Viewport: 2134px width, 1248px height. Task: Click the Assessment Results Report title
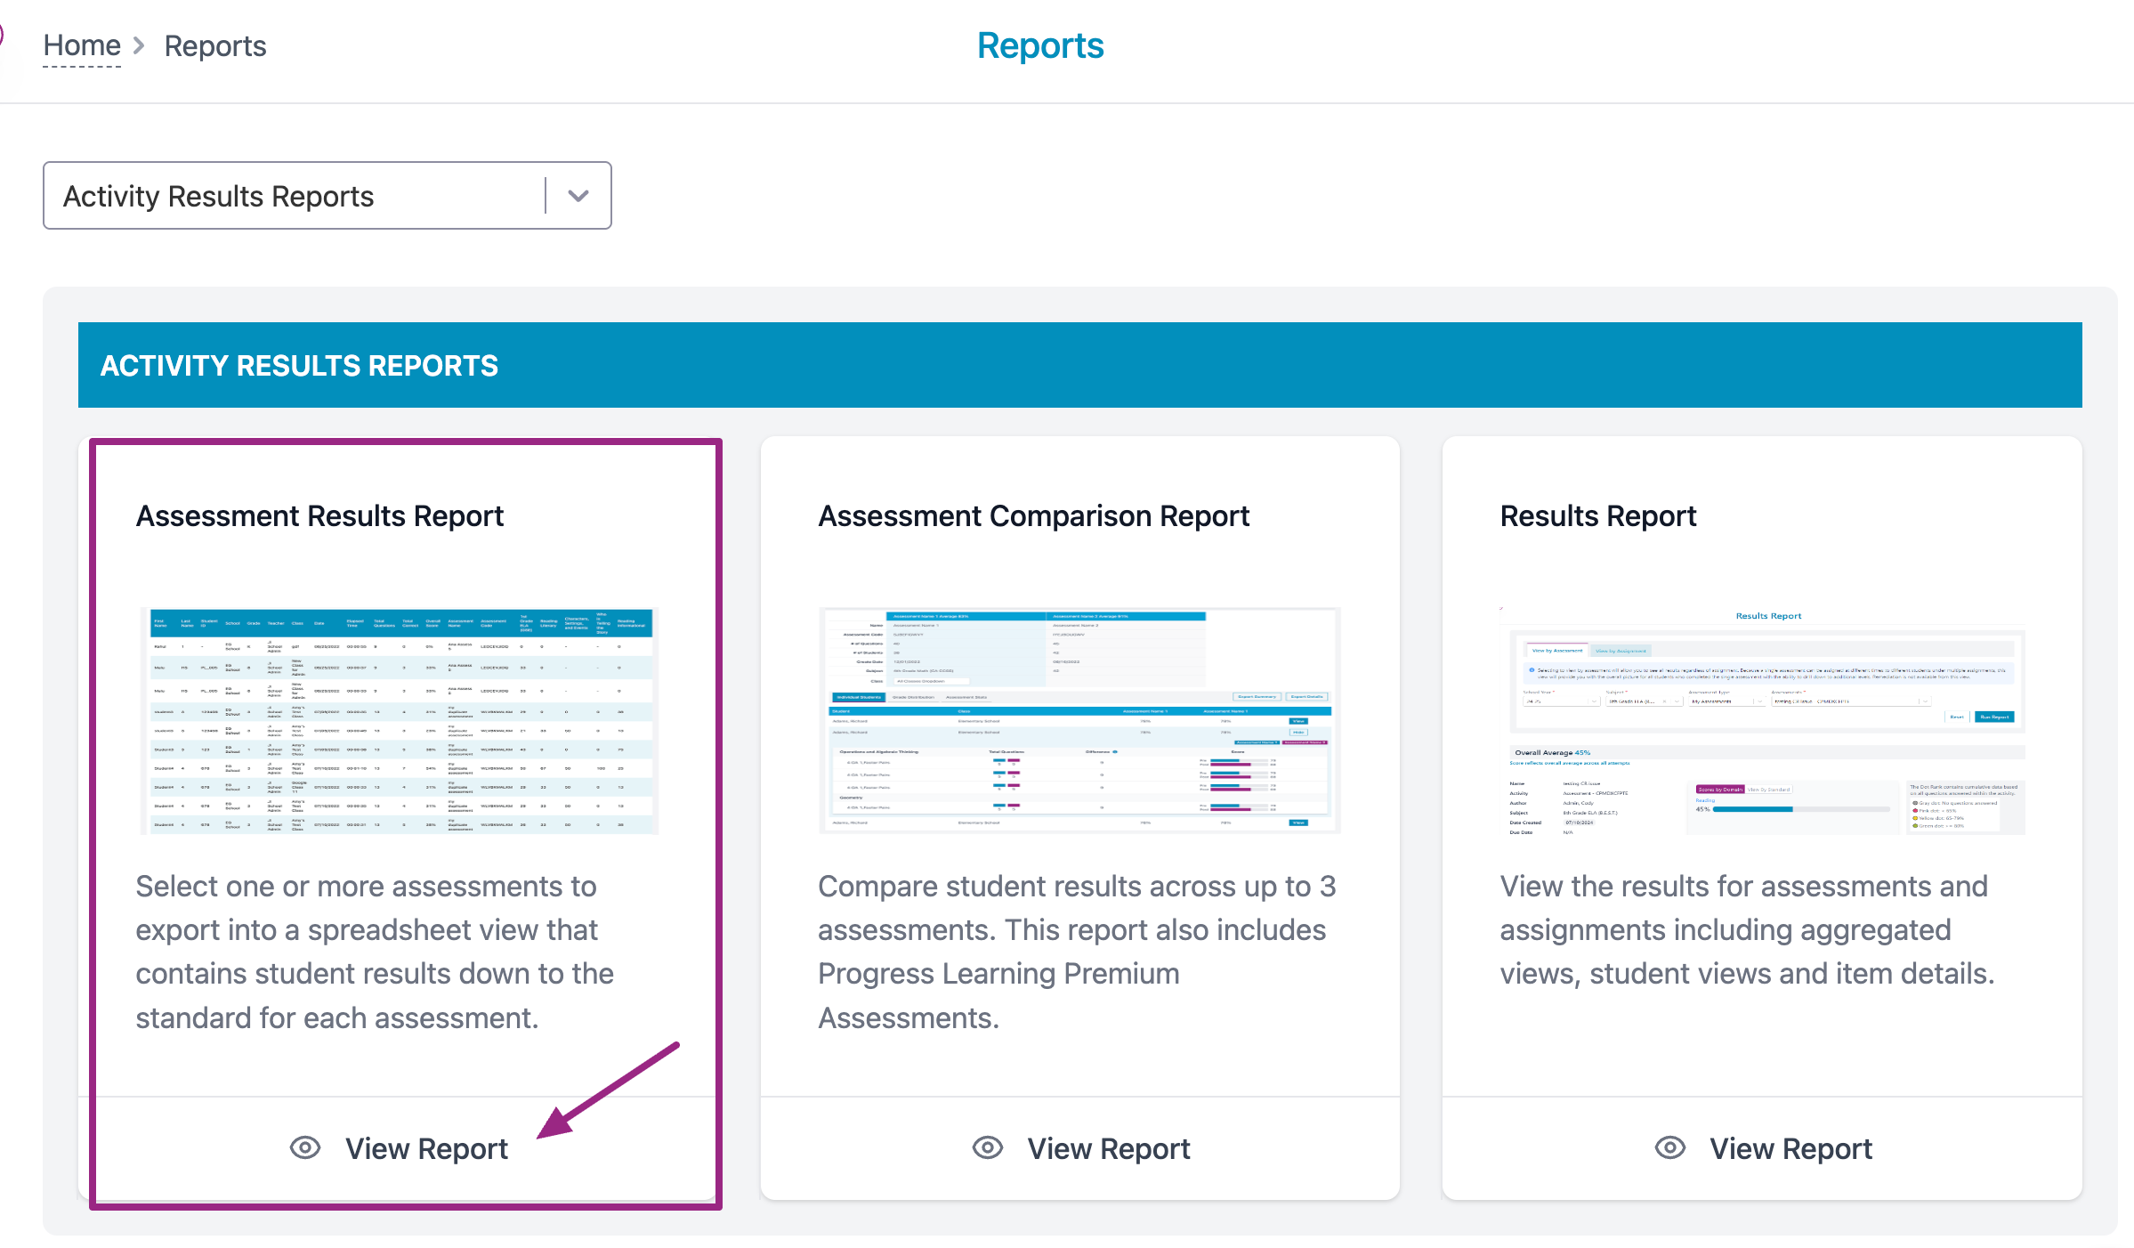[319, 516]
